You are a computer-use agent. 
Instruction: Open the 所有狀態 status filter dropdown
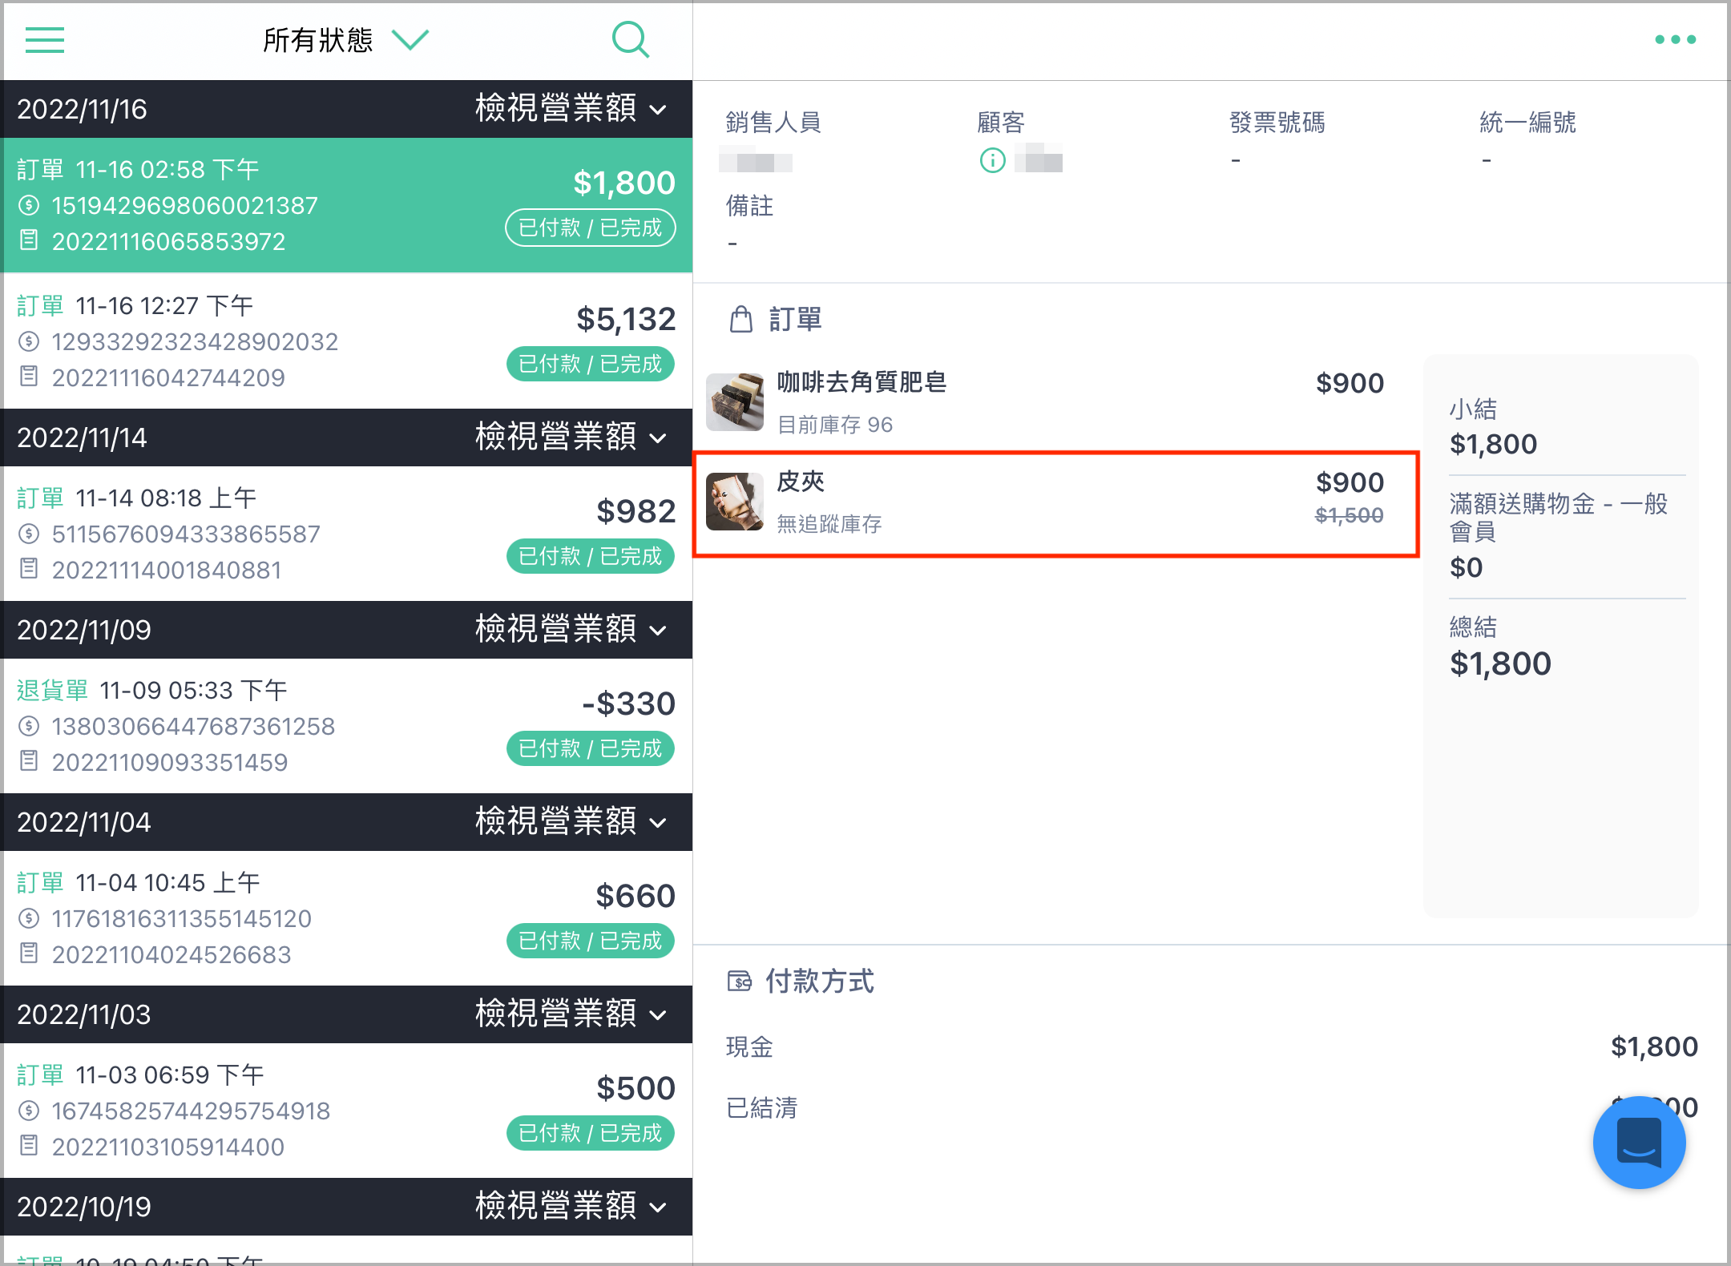pos(346,39)
